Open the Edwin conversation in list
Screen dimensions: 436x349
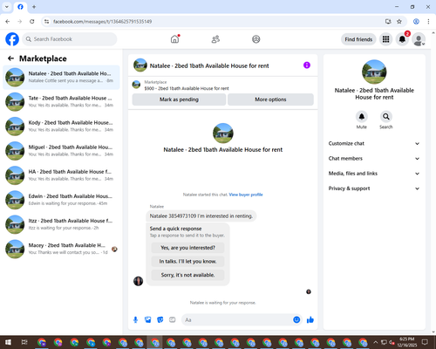61,200
